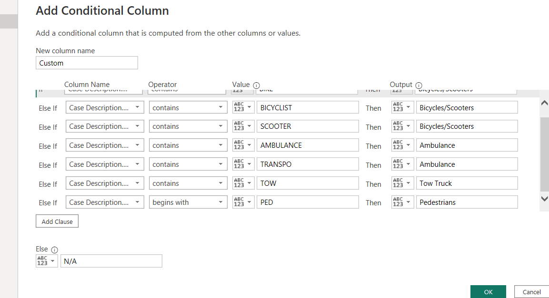Open output type selector for Pedestrians

pyautogui.click(x=402, y=202)
